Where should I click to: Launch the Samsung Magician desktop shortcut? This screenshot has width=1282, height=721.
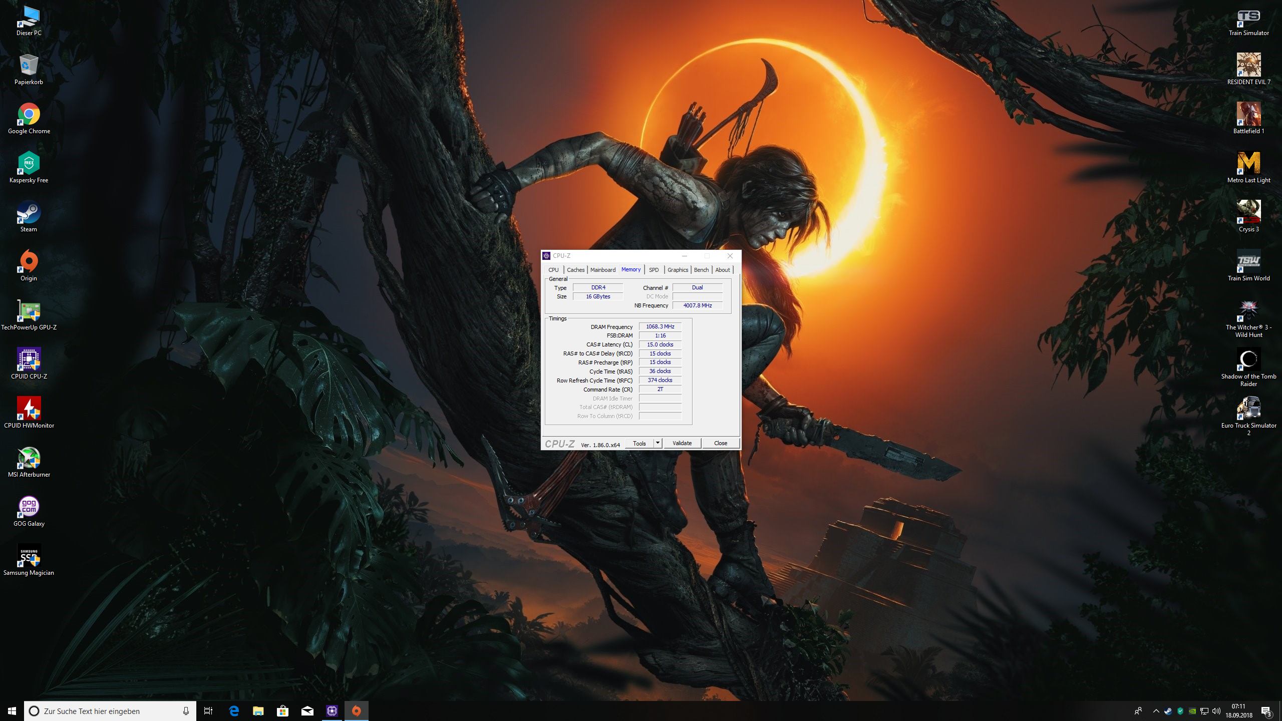29,556
